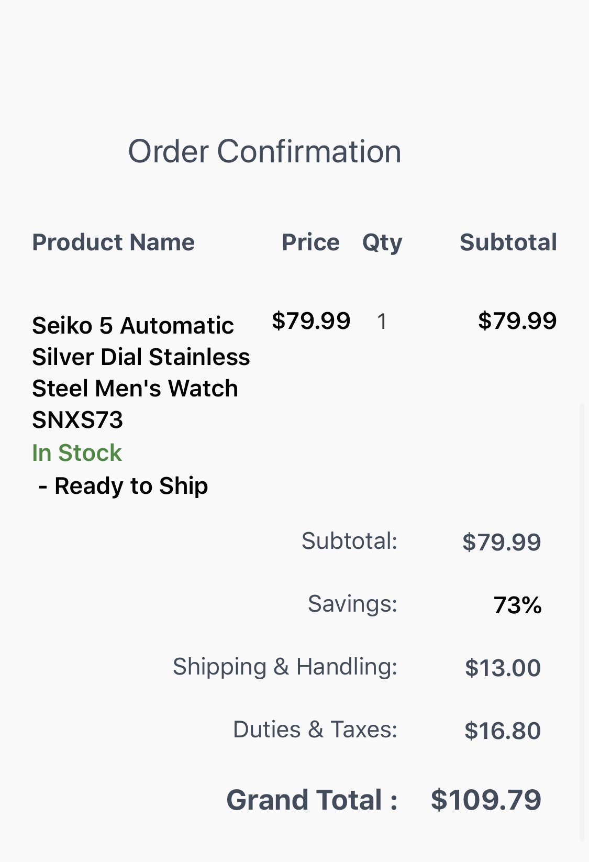The image size is (589, 862).
Task: Select the $16.80 duties amount
Action: tap(503, 731)
